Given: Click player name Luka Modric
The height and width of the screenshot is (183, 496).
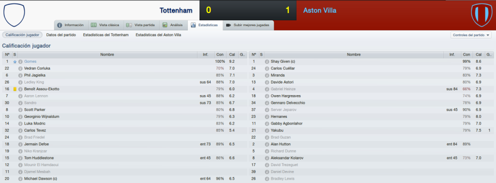Looking at the screenshot, I should point(34,124).
